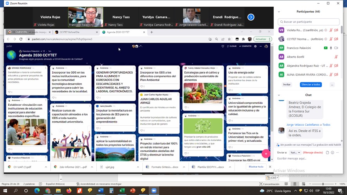The image size is (347, 195).
Task: Go back in the shared browser
Action: (8, 39)
